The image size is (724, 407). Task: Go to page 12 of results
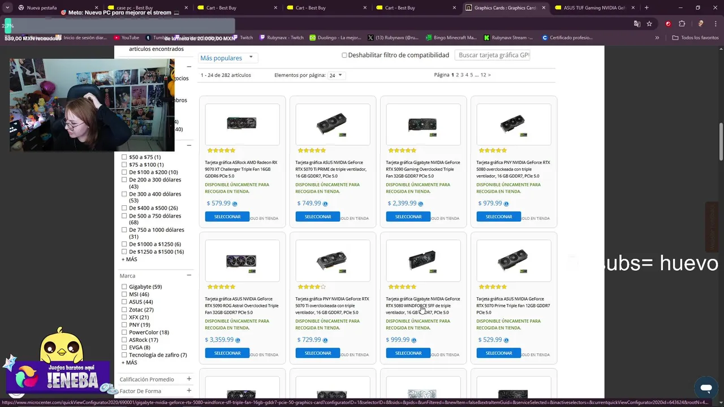click(x=483, y=75)
